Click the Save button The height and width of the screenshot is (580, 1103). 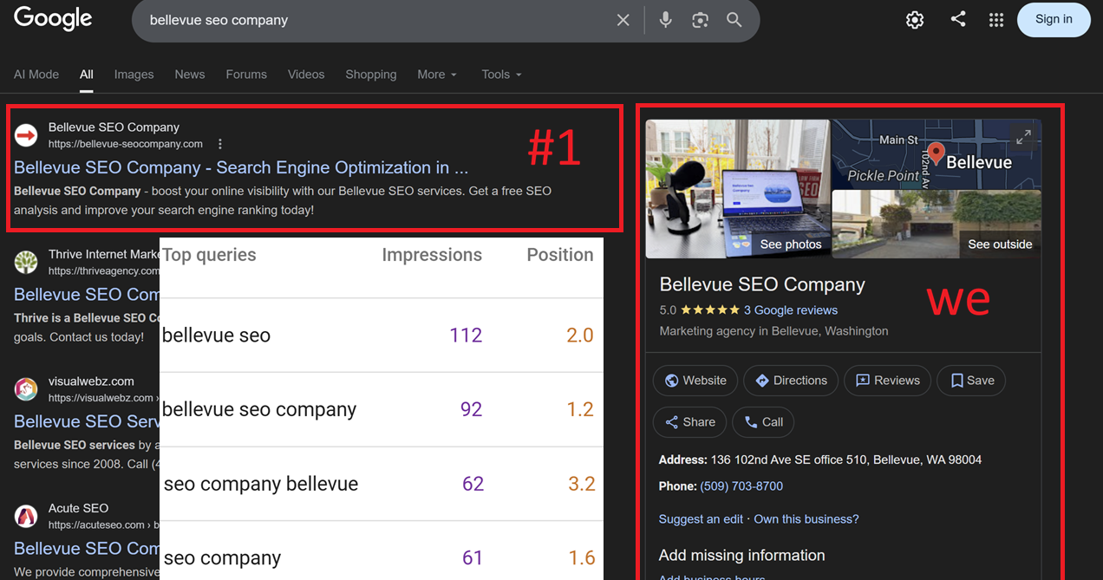point(971,381)
